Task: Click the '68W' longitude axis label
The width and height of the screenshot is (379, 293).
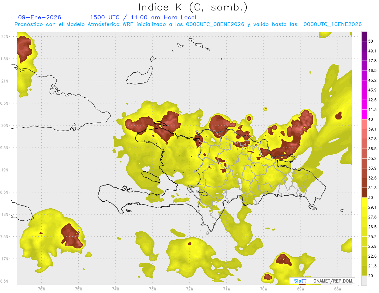Action: point(337,289)
